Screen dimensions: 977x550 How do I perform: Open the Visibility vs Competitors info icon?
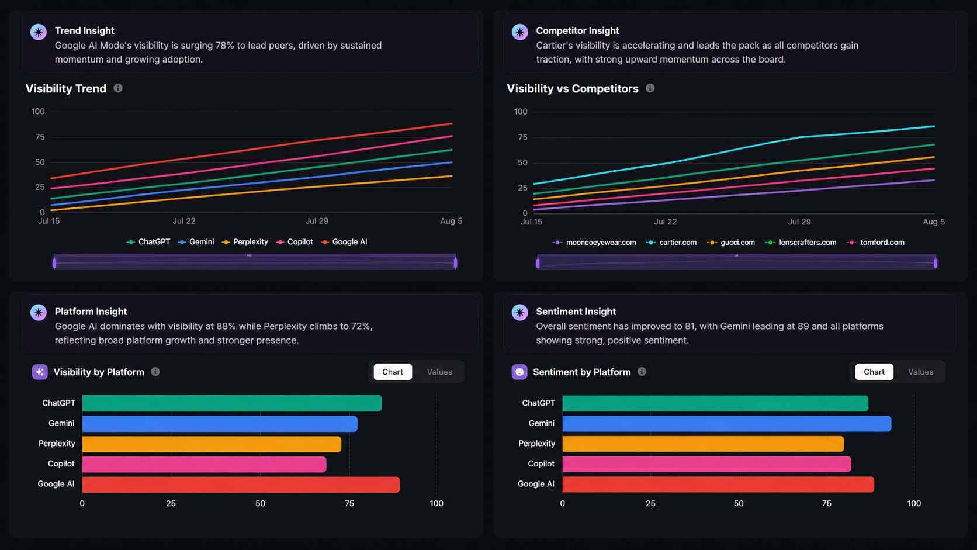pyautogui.click(x=650, y=88)
